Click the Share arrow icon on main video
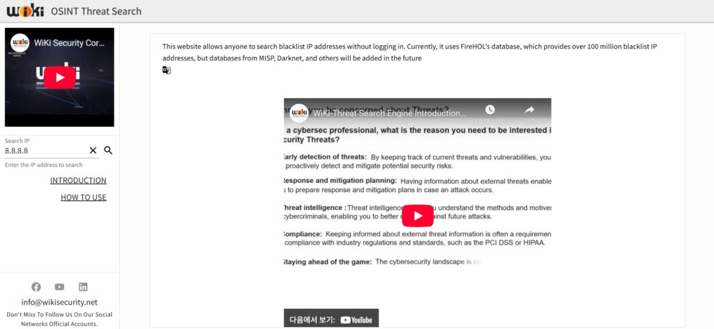The height and width of the screenshot is (329, 714). coord(529,111)
